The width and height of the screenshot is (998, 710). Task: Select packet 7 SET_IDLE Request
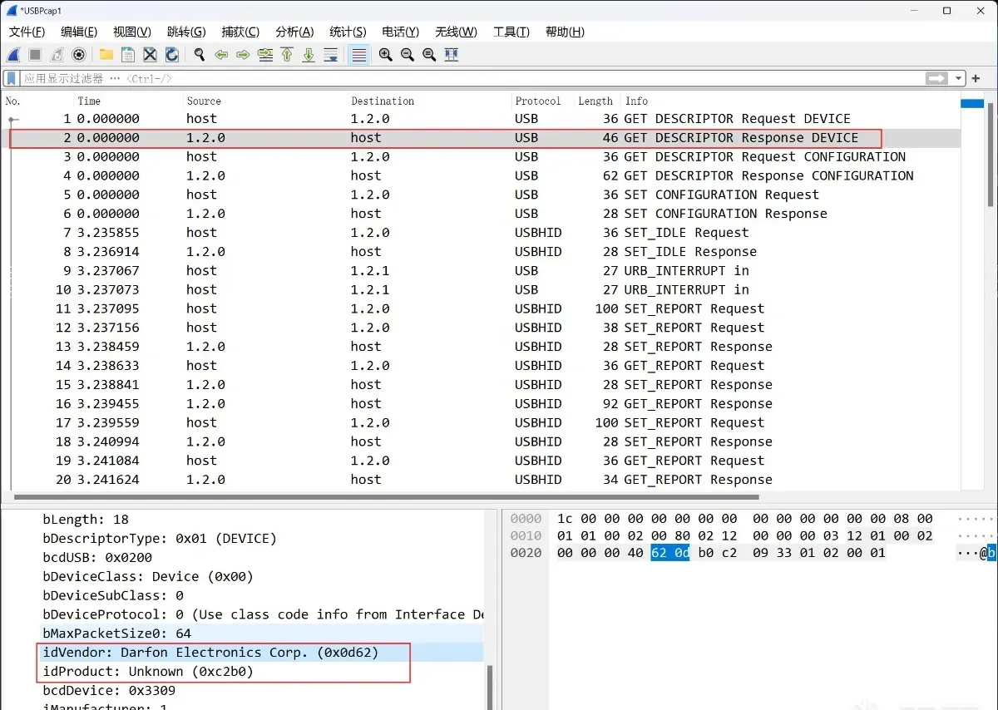(x=481, y=233)
